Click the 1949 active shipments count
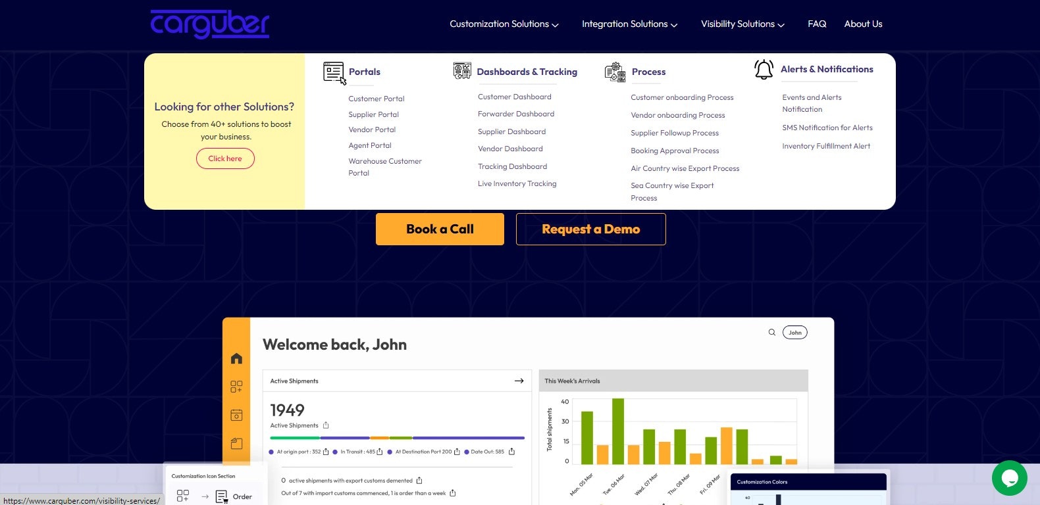This screenshot has width=1040, height=505. coord(287,410)
